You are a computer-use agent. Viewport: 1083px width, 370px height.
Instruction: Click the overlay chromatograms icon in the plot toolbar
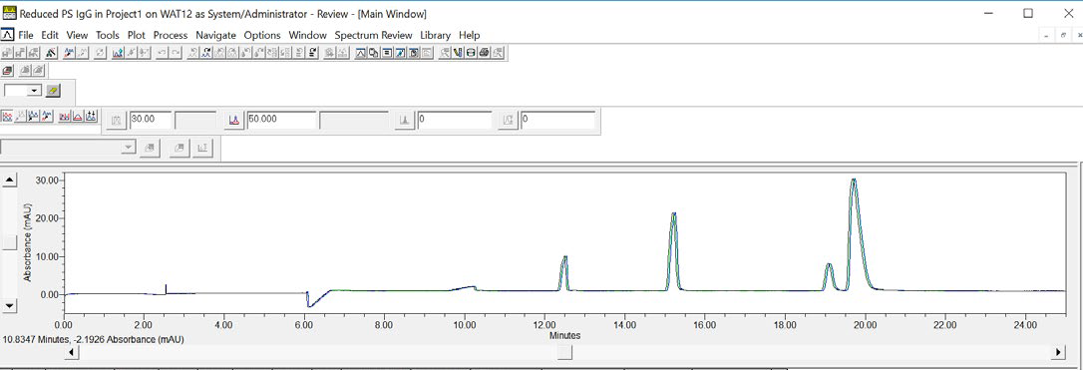[x=8, y=116]
